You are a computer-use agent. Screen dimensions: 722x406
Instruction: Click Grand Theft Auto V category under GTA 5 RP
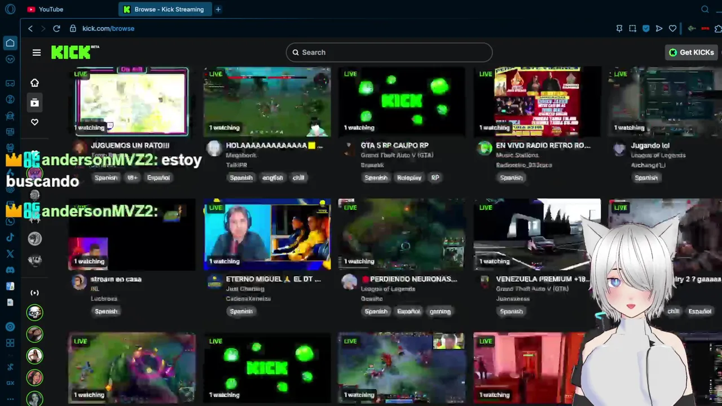point(397,155)
